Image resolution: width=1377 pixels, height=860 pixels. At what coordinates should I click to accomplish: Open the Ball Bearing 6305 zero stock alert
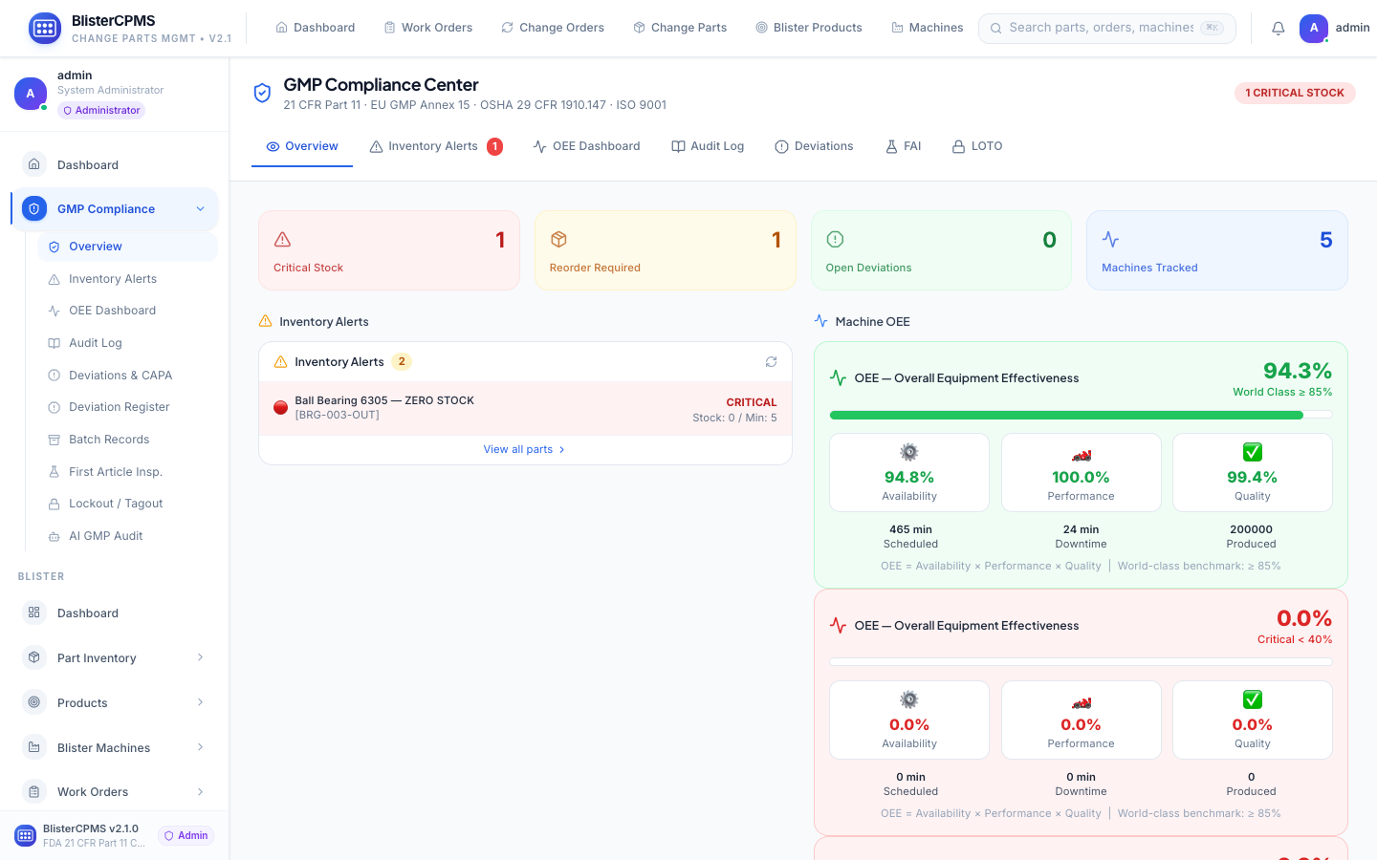(x=525, y=408)
